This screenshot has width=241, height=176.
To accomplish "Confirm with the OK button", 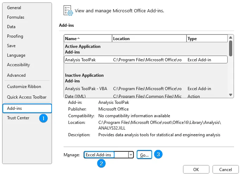I will pos(196,170).
